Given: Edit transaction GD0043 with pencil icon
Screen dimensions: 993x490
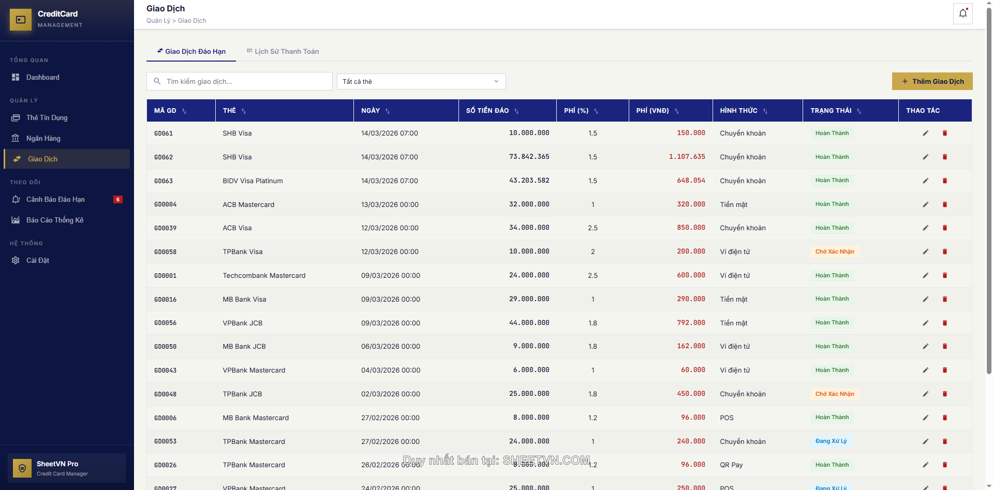Looking at the screenshot, I should 925,370.
